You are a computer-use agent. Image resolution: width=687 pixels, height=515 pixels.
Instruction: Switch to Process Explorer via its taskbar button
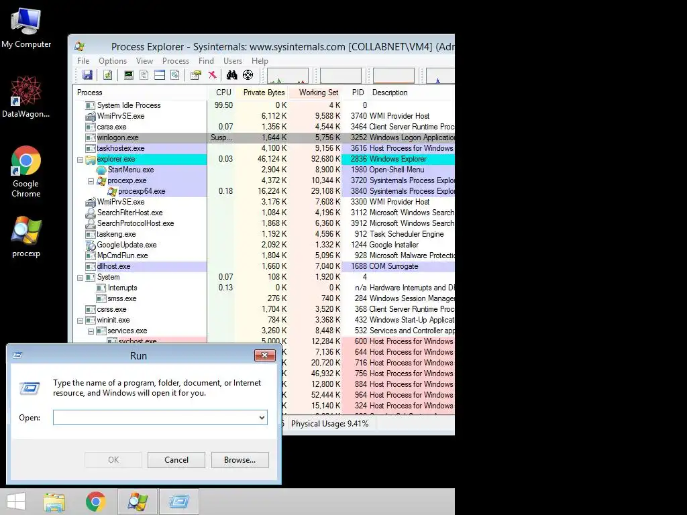tap(137, 502)
